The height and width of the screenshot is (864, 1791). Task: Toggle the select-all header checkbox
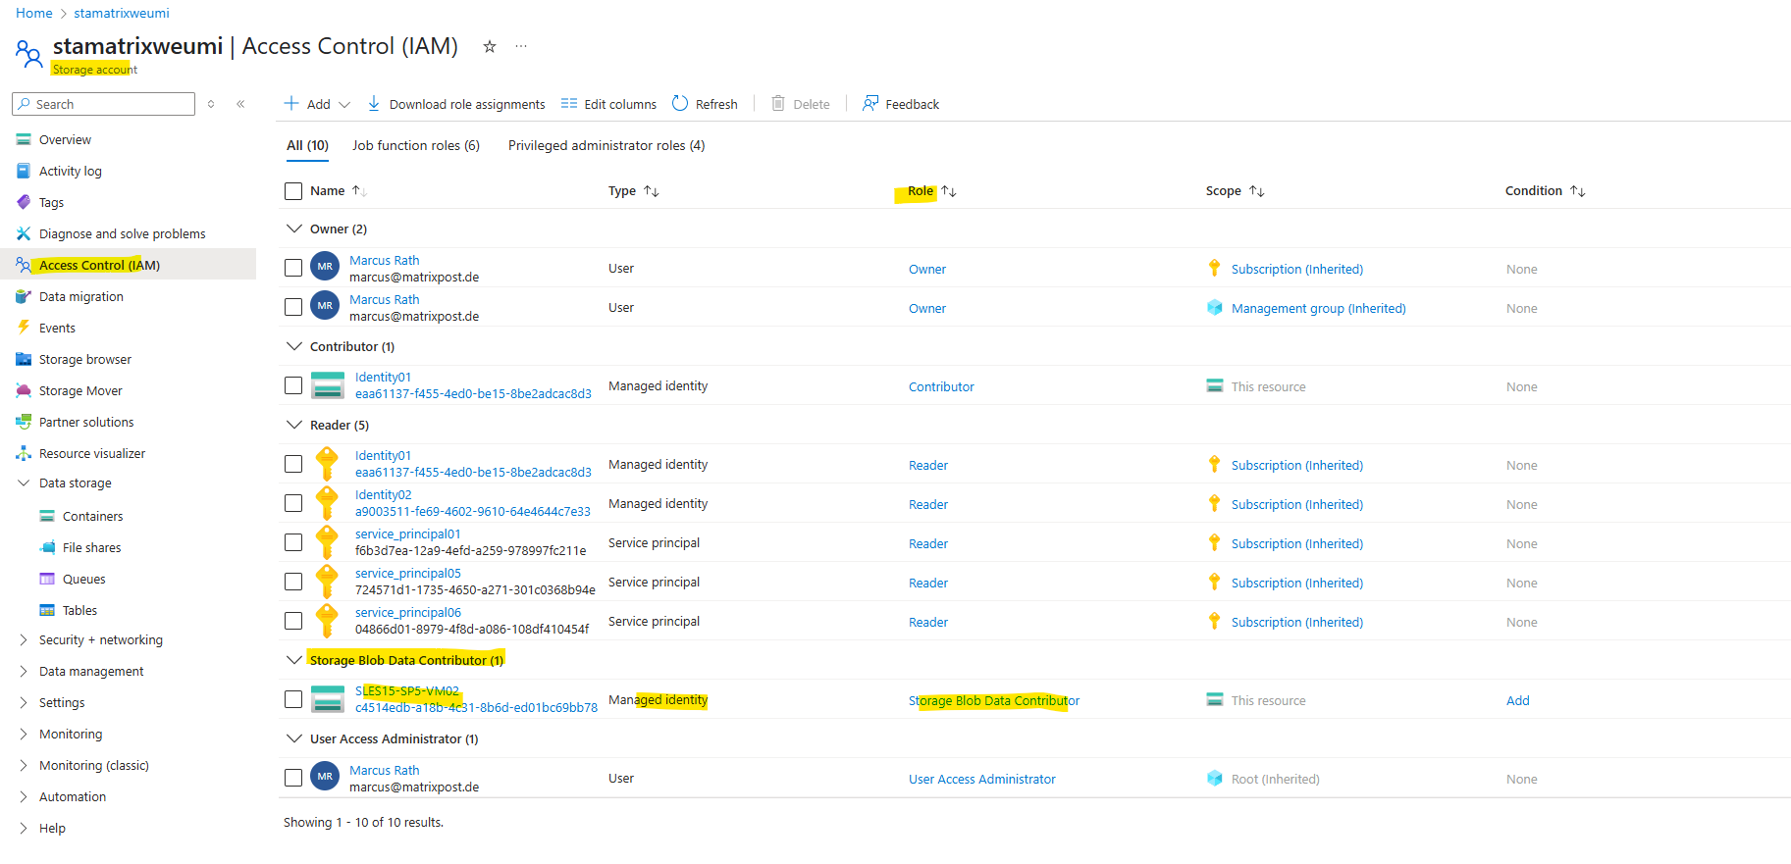click(x=293, y=191)
